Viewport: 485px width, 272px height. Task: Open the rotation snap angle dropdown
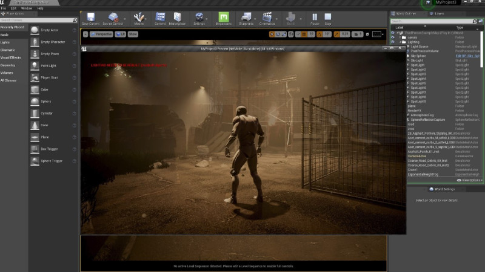point(328,34)
